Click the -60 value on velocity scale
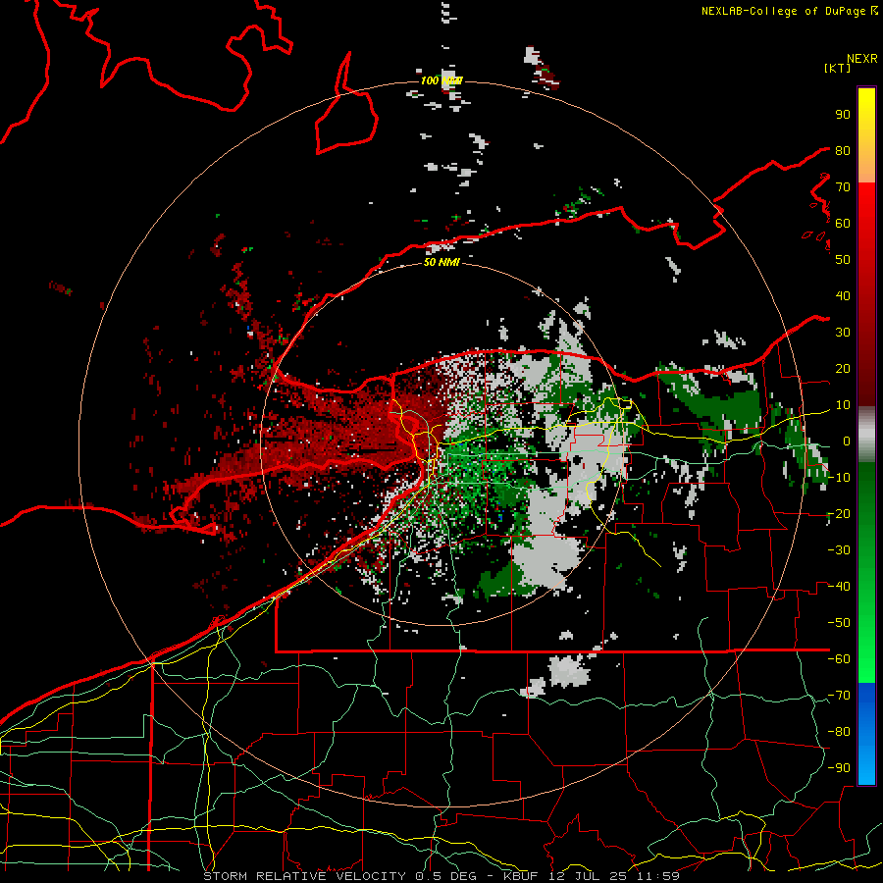This screenshot has height=883, width=883. tap(839, 659)
